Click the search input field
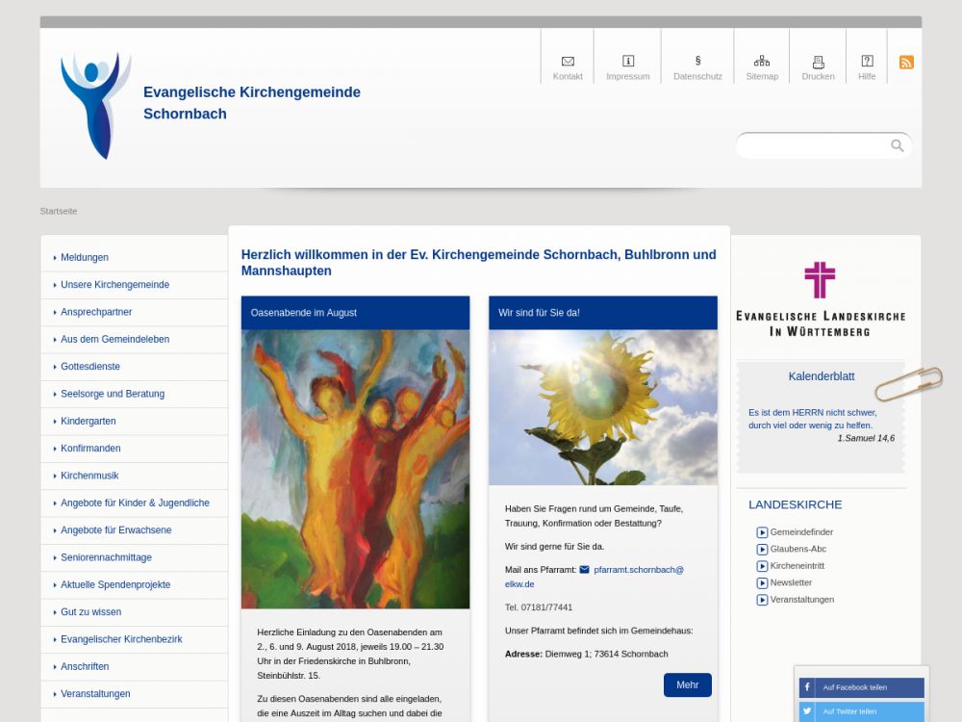The height and width of the screenshot is (722, 962). (813, 145)
